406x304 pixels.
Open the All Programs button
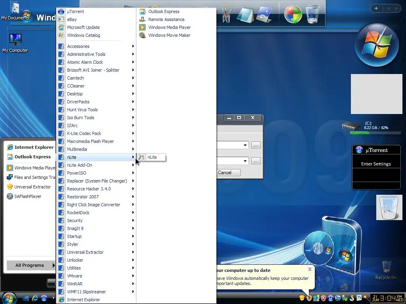click(31, 265)
